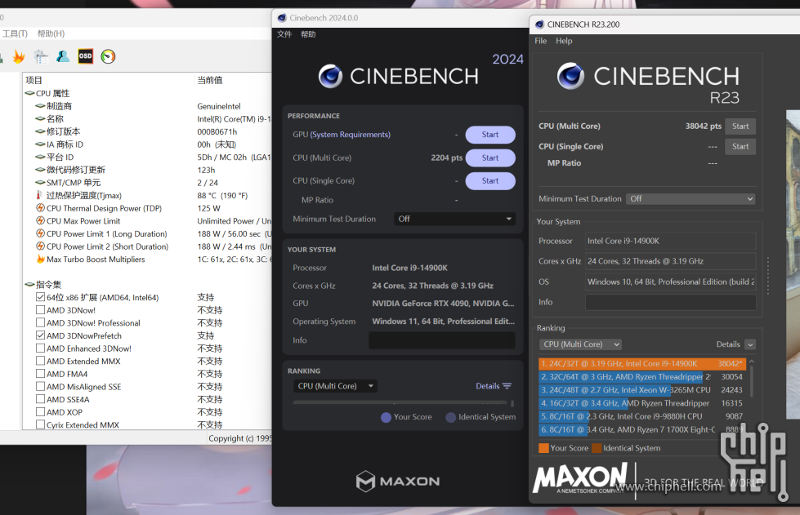
Task: Click the chip icon beside 指令集
Action: [29, 284]
